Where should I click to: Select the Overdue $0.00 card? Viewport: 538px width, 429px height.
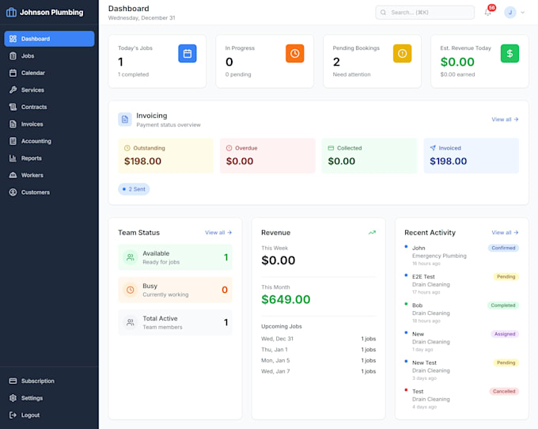click(x=267, y=155)
